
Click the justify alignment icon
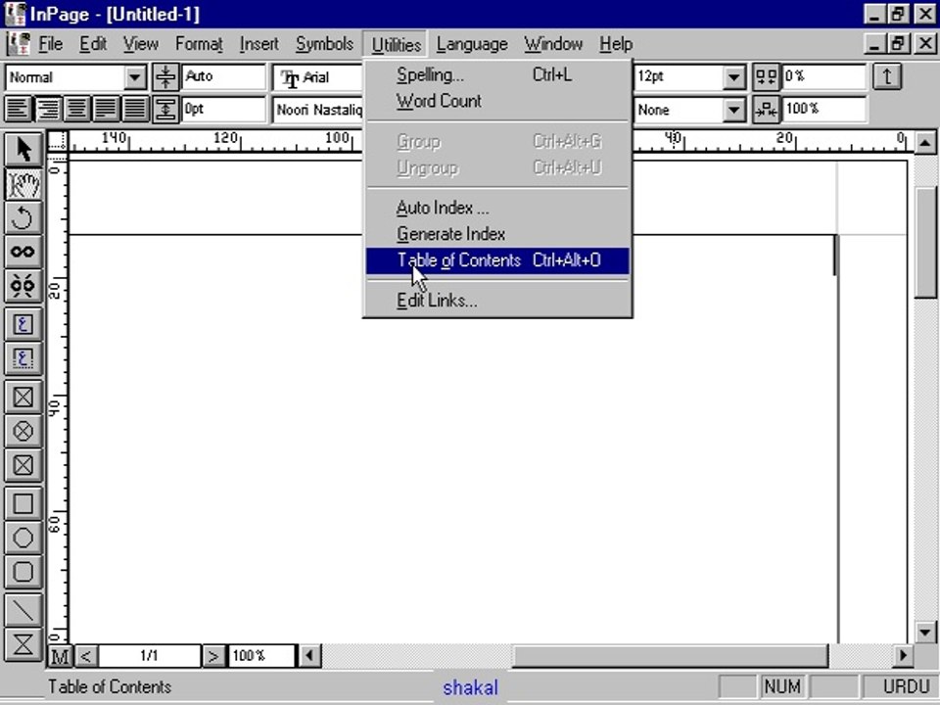pos(106,109)
